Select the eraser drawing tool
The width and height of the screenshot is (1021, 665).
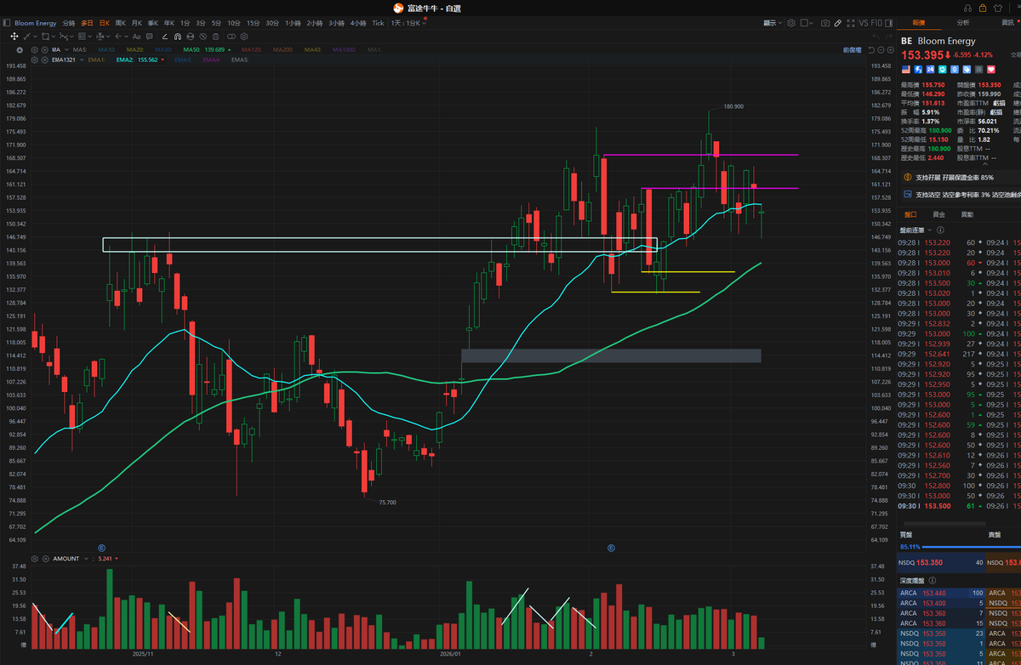[x=164, y=37]
